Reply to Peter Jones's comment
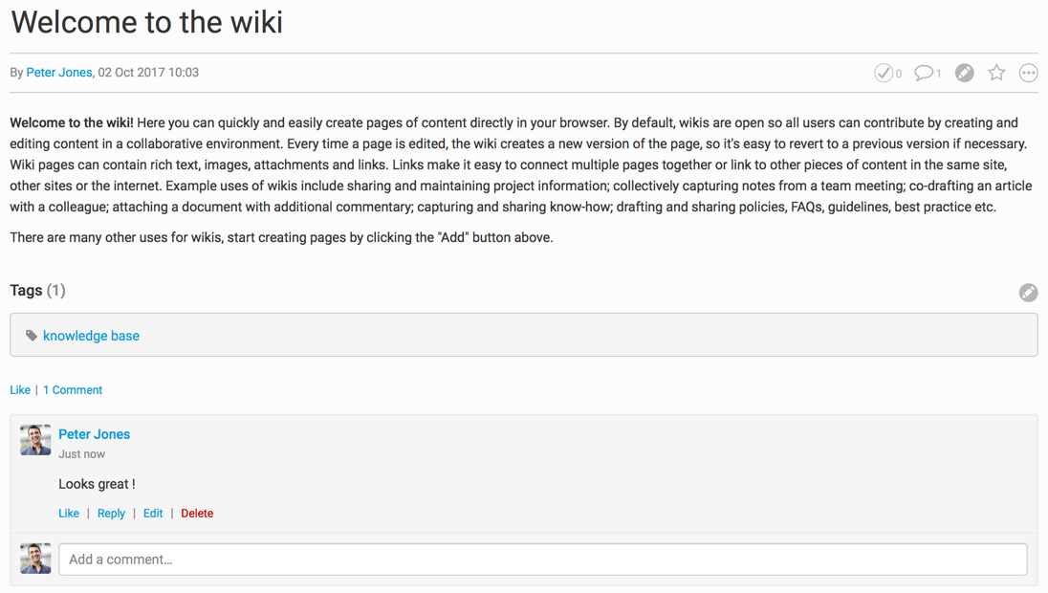Image resolution: width=1048 pixels, height=593 pixels. pyautogui.click(x=111, y=514)
